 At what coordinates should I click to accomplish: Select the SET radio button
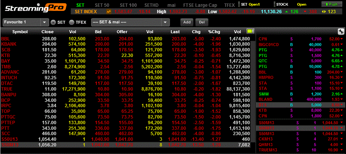coord(53,22)
